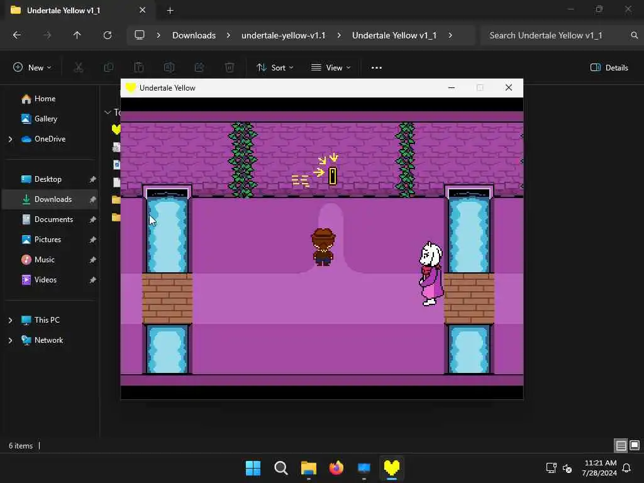Image resolution: width=644 pixels, height=483 pixels.
Task: Expand the OneDrive tree node
Action: click(10, 139)
